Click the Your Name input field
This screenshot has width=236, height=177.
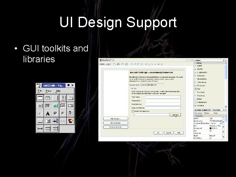point(163,97)
